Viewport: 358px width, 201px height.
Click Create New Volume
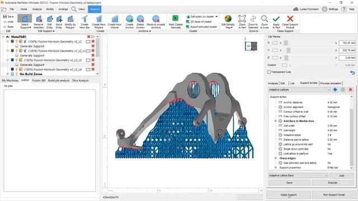pyautogui.click(x=115, y=22)
